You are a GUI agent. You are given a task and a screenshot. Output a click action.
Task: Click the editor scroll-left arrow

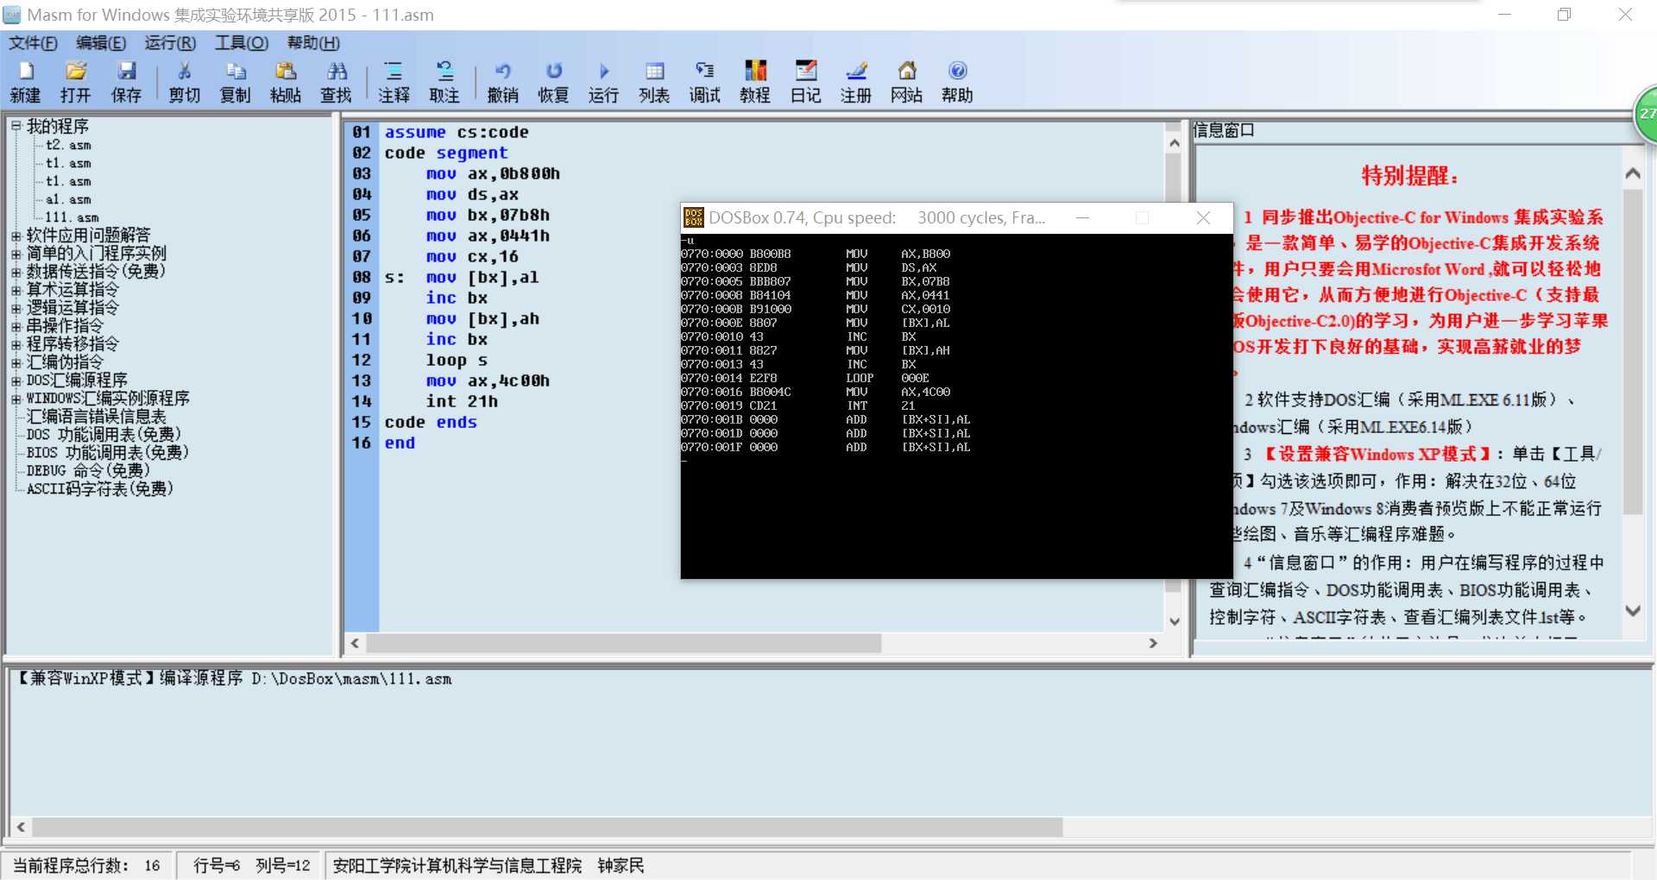[355, 644]
